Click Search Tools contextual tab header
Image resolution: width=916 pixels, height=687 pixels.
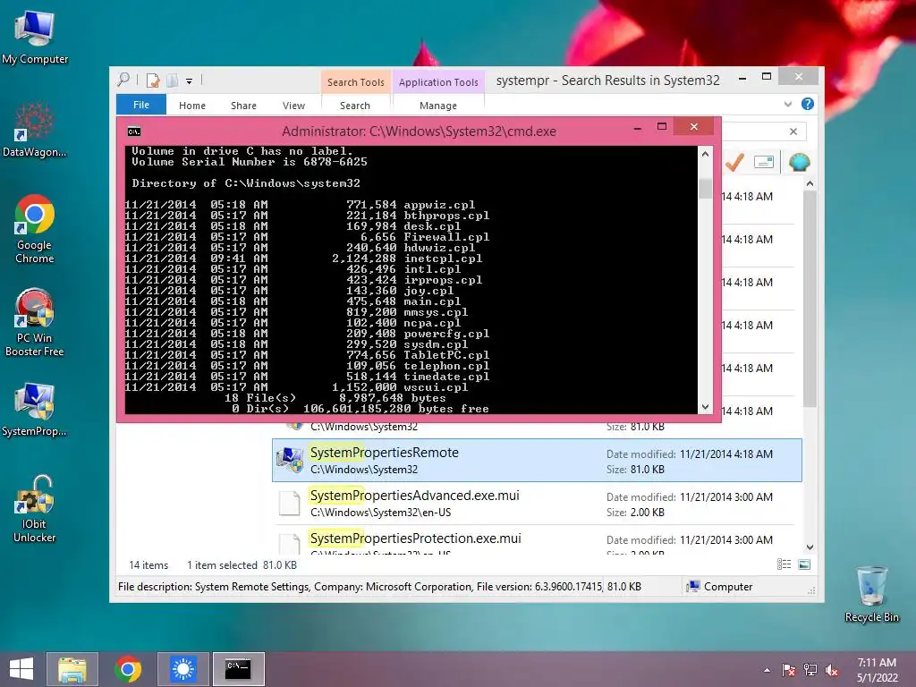(x=356, y=82)
